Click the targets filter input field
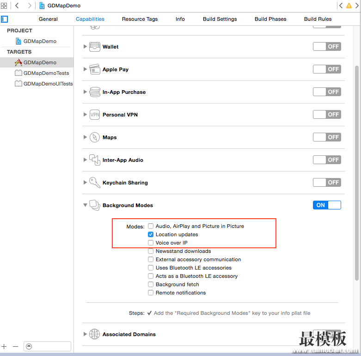This screenshot has width=361, height=356. pos(47,346)
